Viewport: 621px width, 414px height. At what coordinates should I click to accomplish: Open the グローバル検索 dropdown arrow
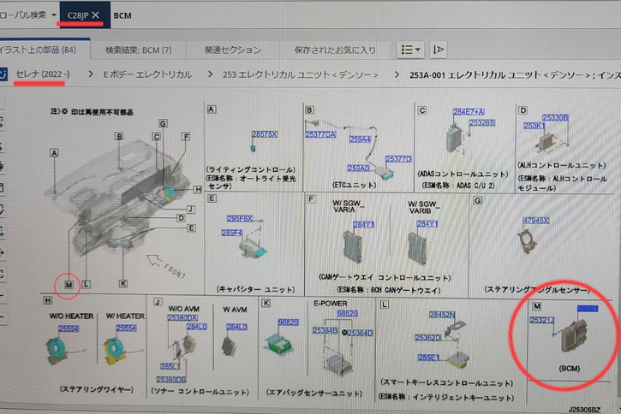(x=54, y=15)
